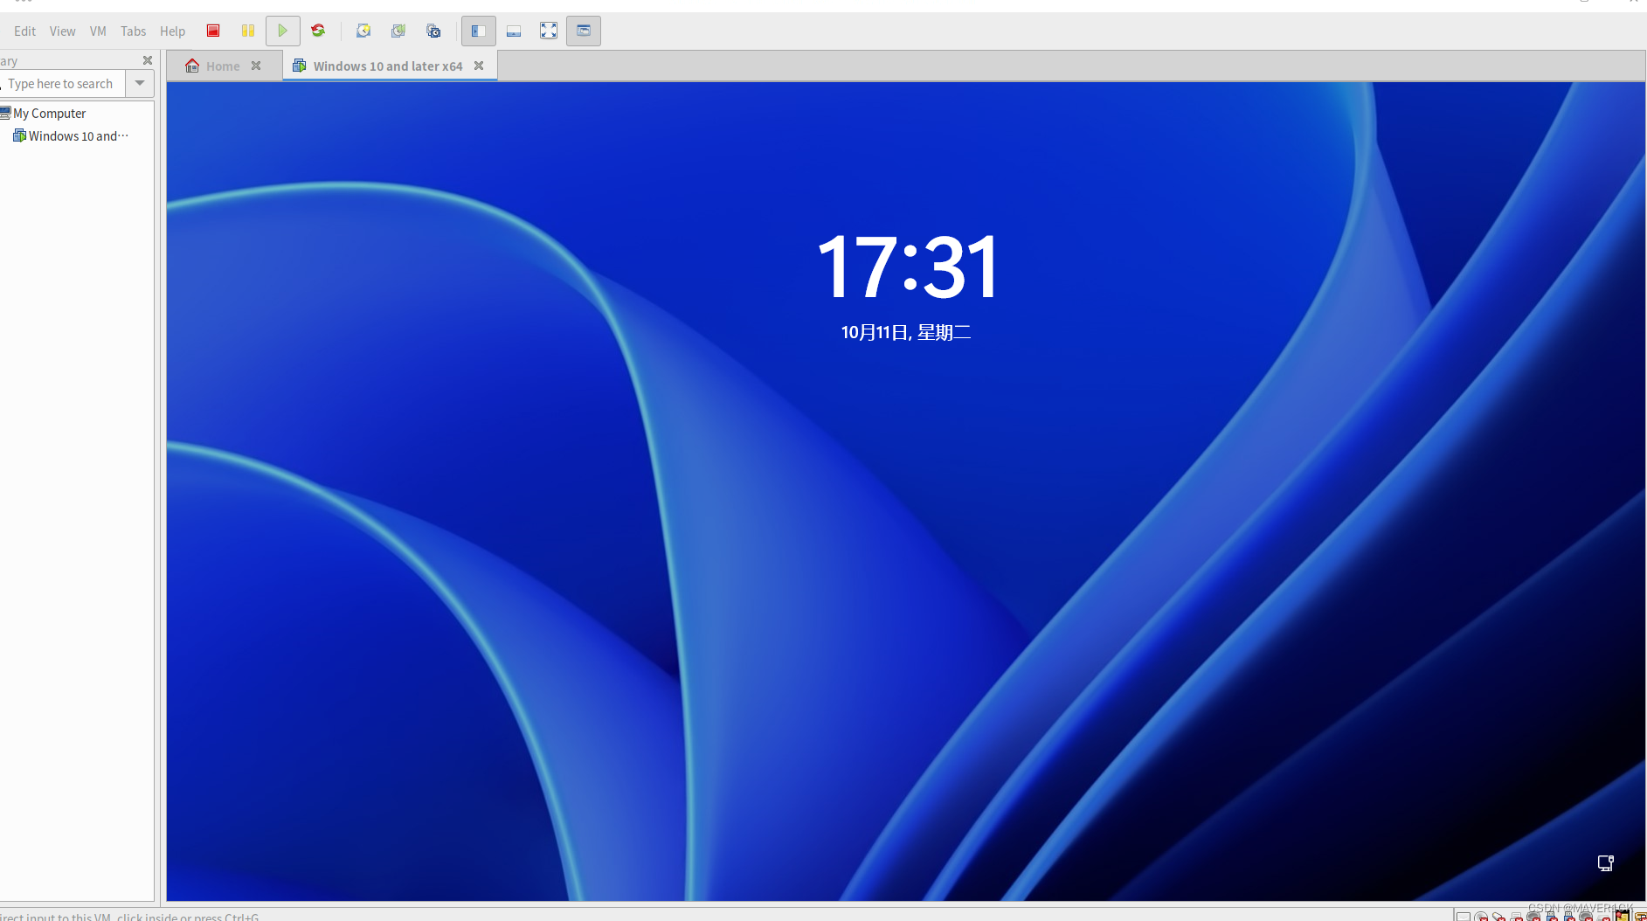
Task: Click the Type here to search field
Action: (x=63, y=84)
